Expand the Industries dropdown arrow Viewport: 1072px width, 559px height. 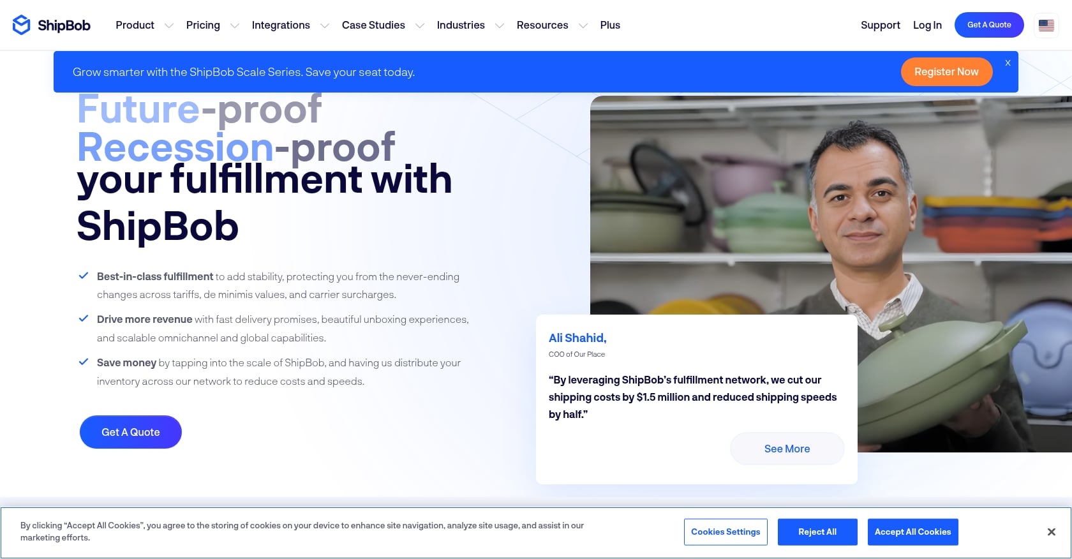point(500,26)
